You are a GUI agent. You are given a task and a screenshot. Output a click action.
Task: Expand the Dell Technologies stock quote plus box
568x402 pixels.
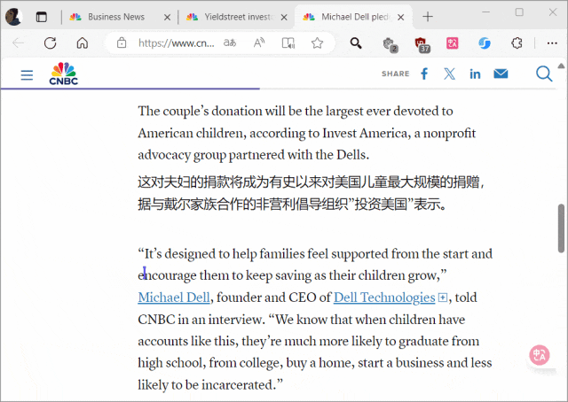(442, 298)
